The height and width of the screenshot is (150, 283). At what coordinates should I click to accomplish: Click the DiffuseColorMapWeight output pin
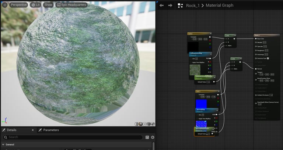point(214,82)
